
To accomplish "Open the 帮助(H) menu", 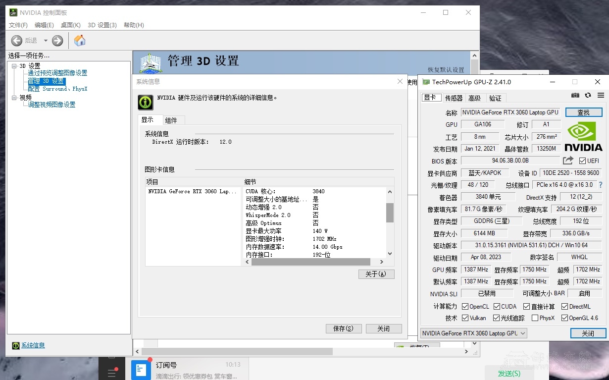I will (134, 25).
